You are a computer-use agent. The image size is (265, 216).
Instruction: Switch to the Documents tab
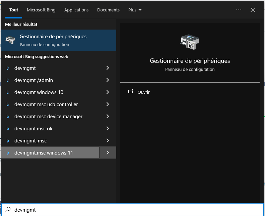click(108, 10)
